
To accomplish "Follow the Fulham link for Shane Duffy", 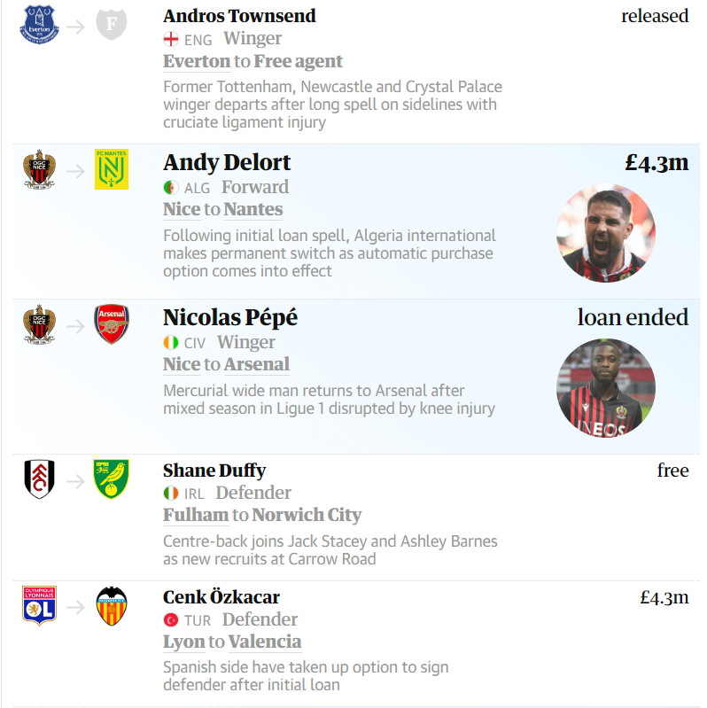I will [x=196, y=515].
